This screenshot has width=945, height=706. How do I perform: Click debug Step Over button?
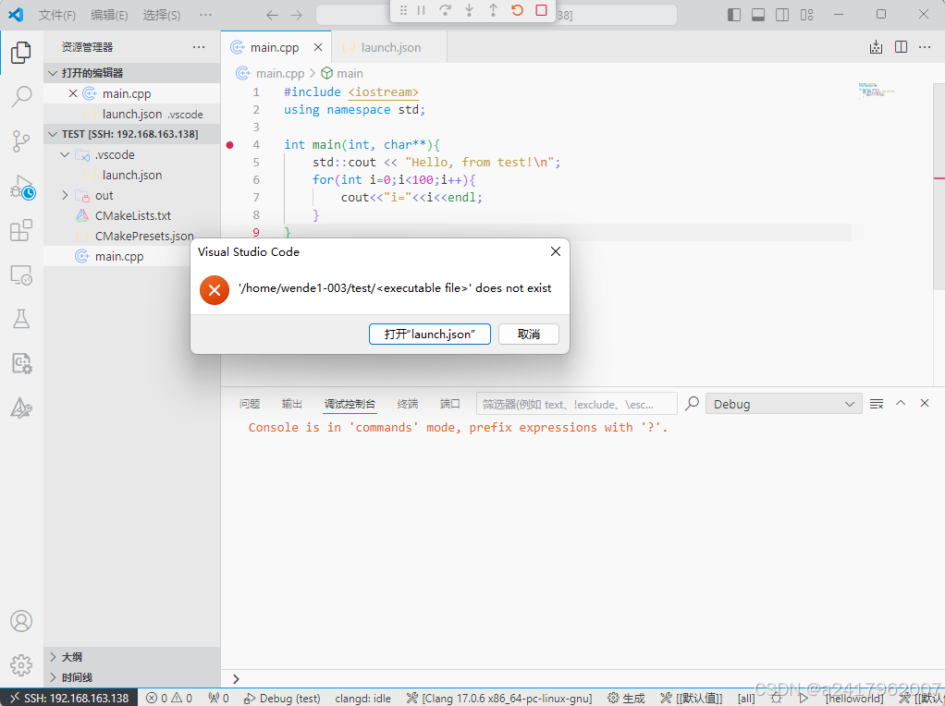(445, 10)
